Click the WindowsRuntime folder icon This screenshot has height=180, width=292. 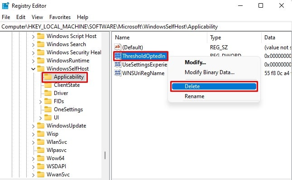click(41, 61)
